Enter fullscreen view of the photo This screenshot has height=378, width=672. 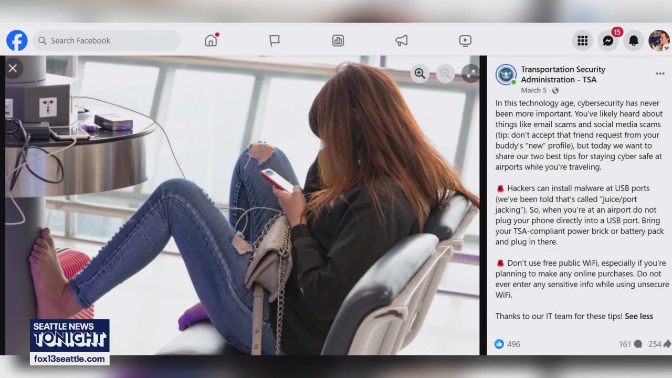470,73
